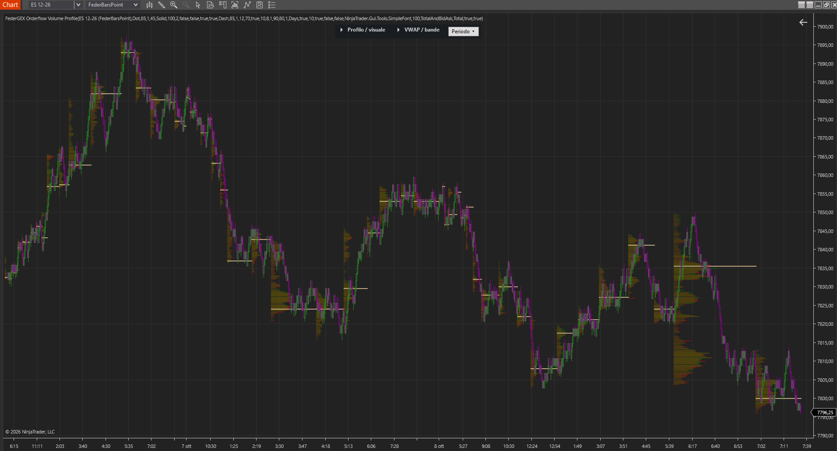This screenshot has width=837, height=451.
Task: Click the 7:39 time axis label
Action: click(x=807, y=446)
